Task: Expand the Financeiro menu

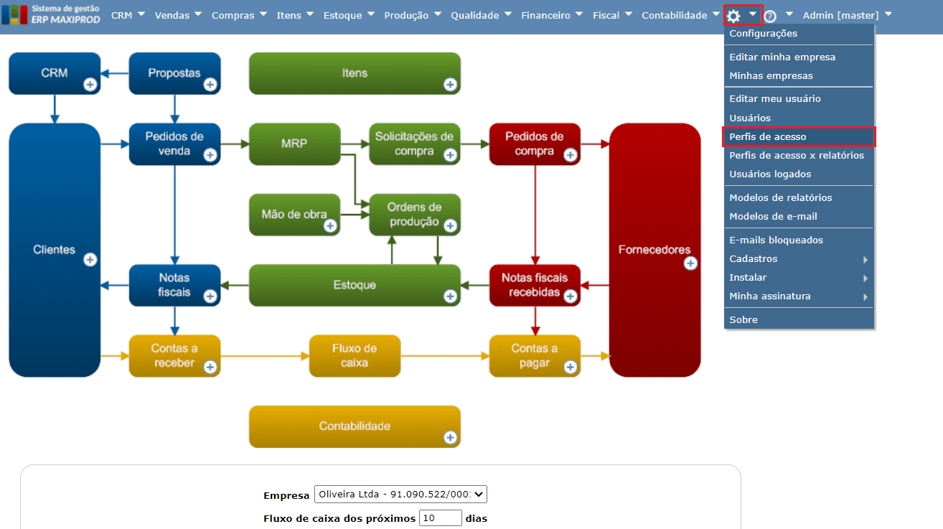Action: tap(553, 15)
